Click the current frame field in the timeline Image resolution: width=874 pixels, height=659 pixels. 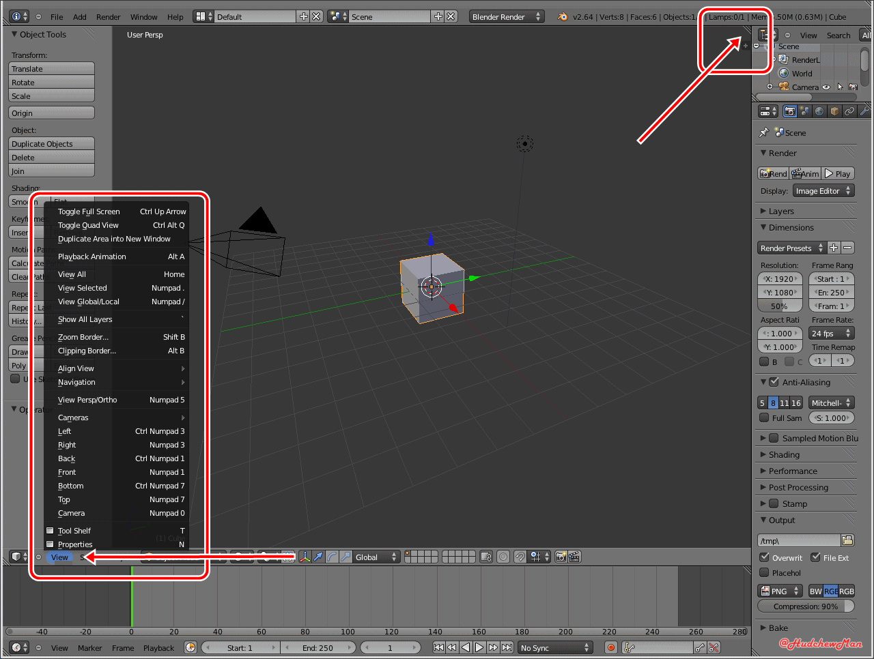[x=391, y=647]
